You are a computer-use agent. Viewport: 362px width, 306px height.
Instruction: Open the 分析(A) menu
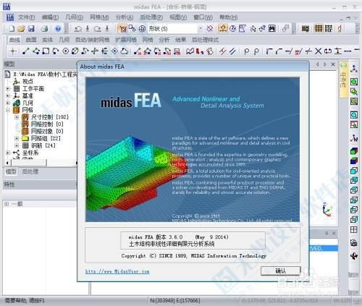125,17
